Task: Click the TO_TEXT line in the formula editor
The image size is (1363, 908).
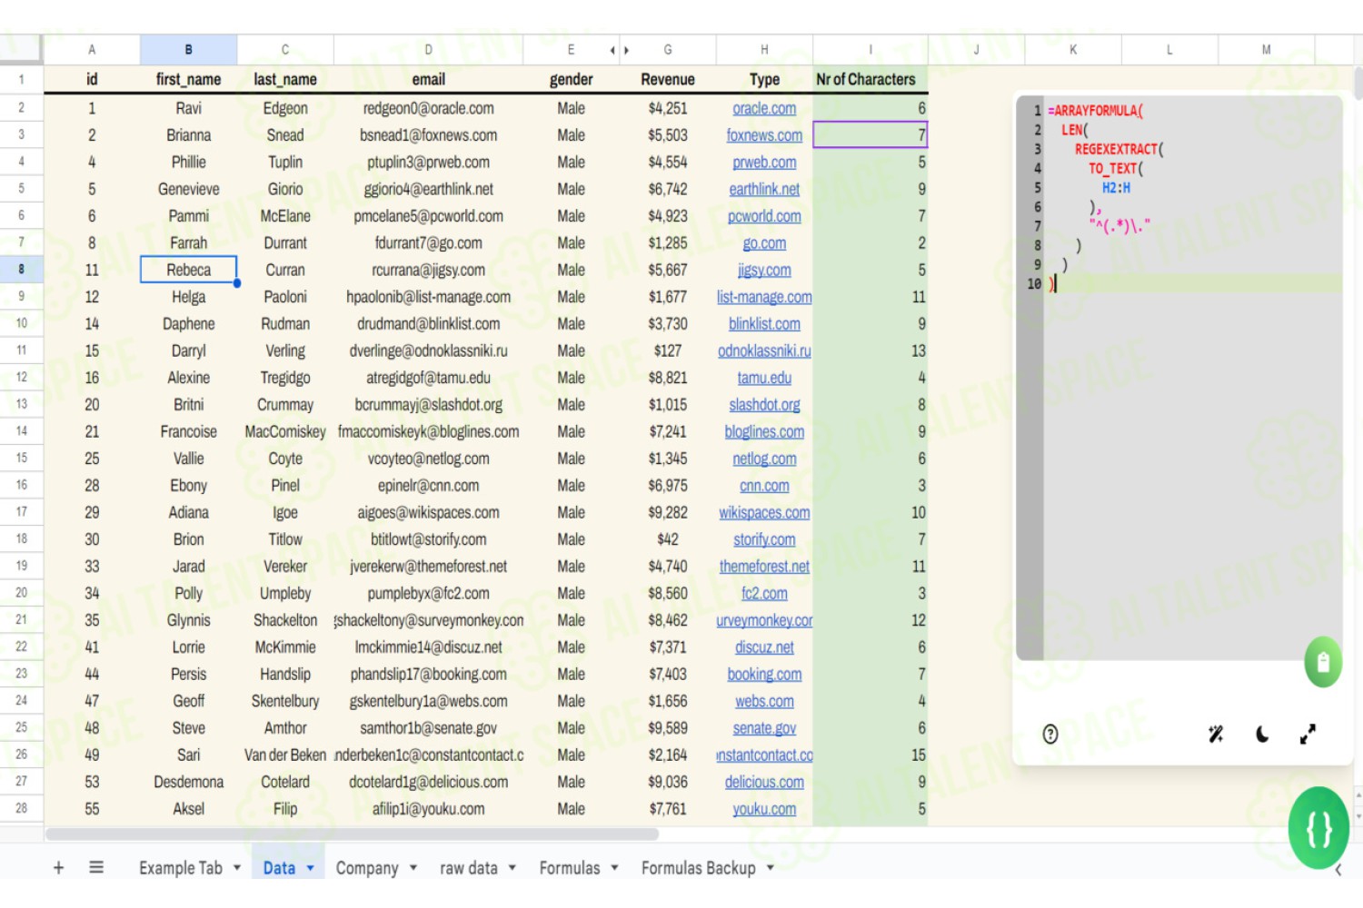Action: (1116, 169)
